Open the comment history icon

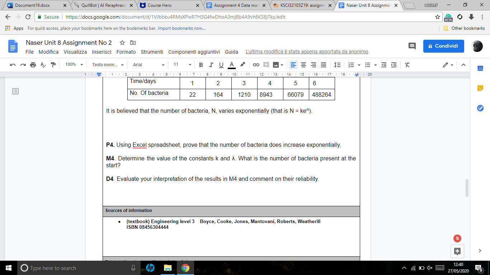[x=412, y=46]
